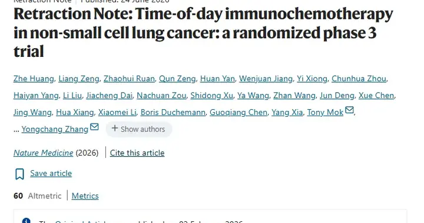Screen dimensions: 424x223
Task: Expand the full list with Show authors
Action: point(138,129)
